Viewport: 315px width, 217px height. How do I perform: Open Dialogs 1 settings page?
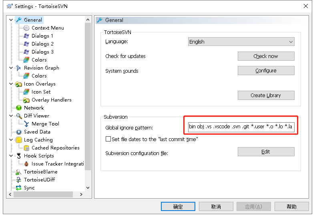(x=42, y=36)
